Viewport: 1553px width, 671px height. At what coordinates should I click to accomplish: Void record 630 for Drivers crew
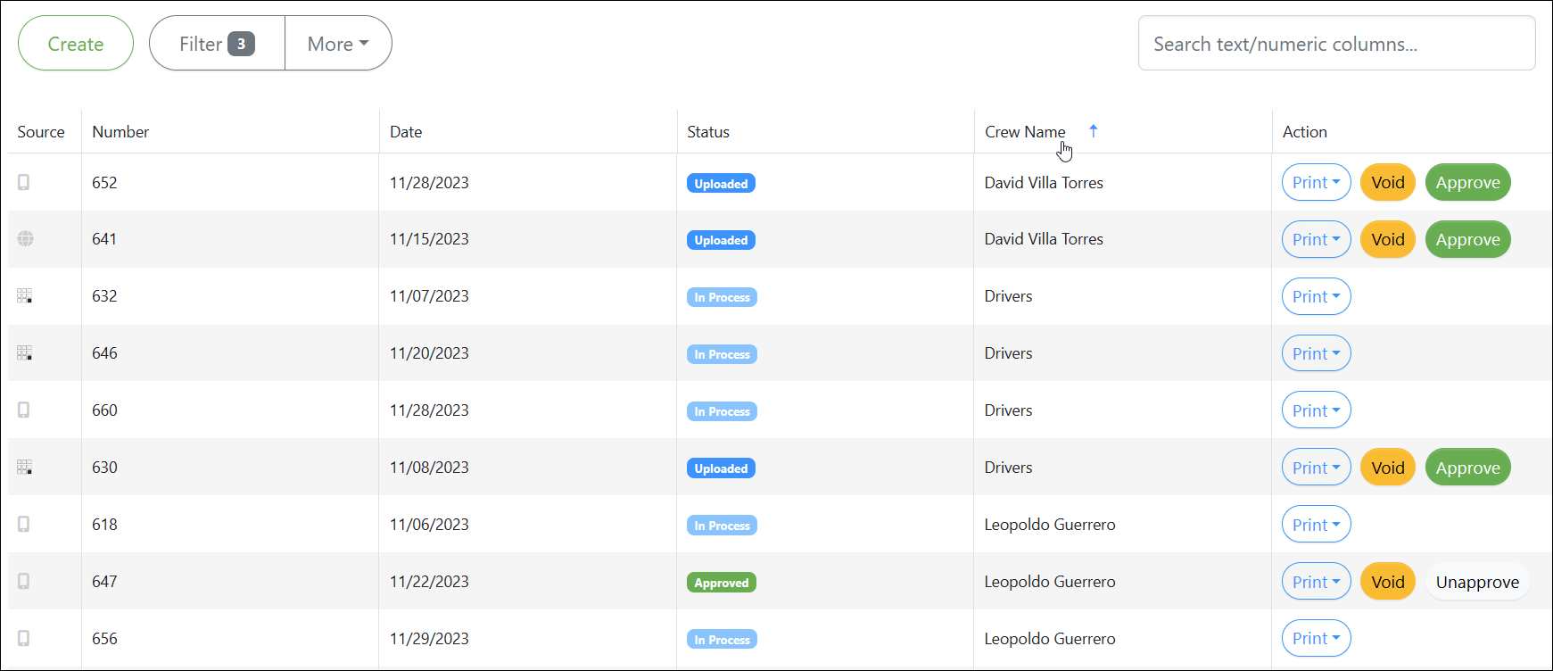(x=1387, y=468)
